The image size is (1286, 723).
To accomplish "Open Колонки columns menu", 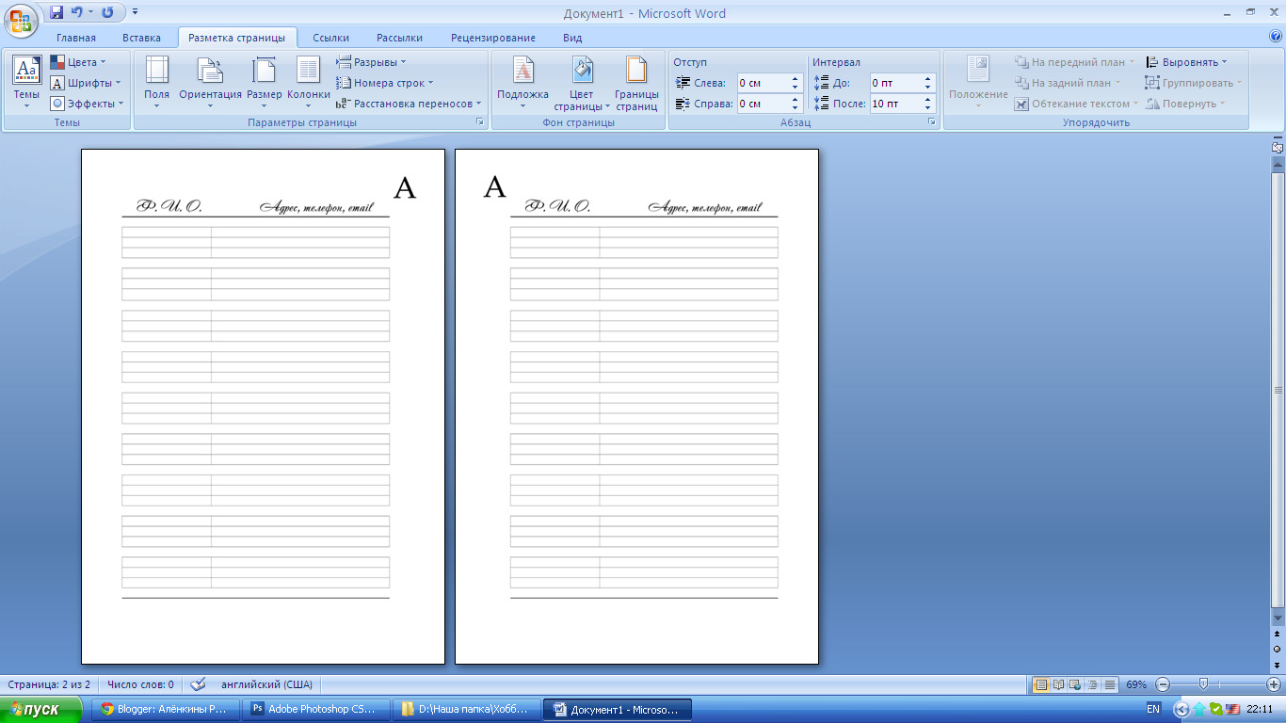I will coord(308,83).
